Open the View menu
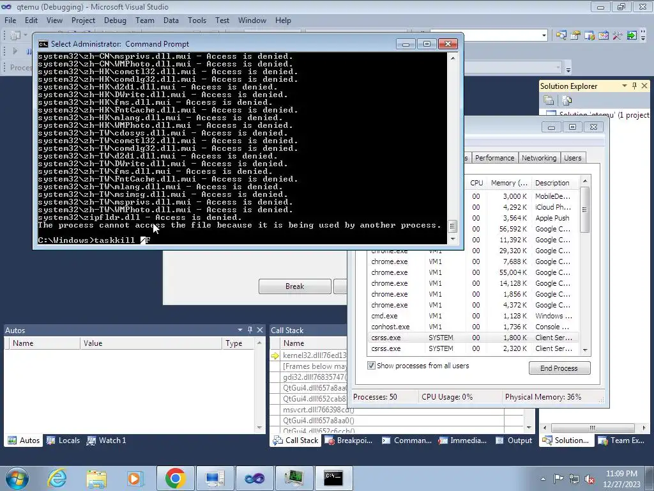This screenshot has width=654, height=491. (54, 20)
